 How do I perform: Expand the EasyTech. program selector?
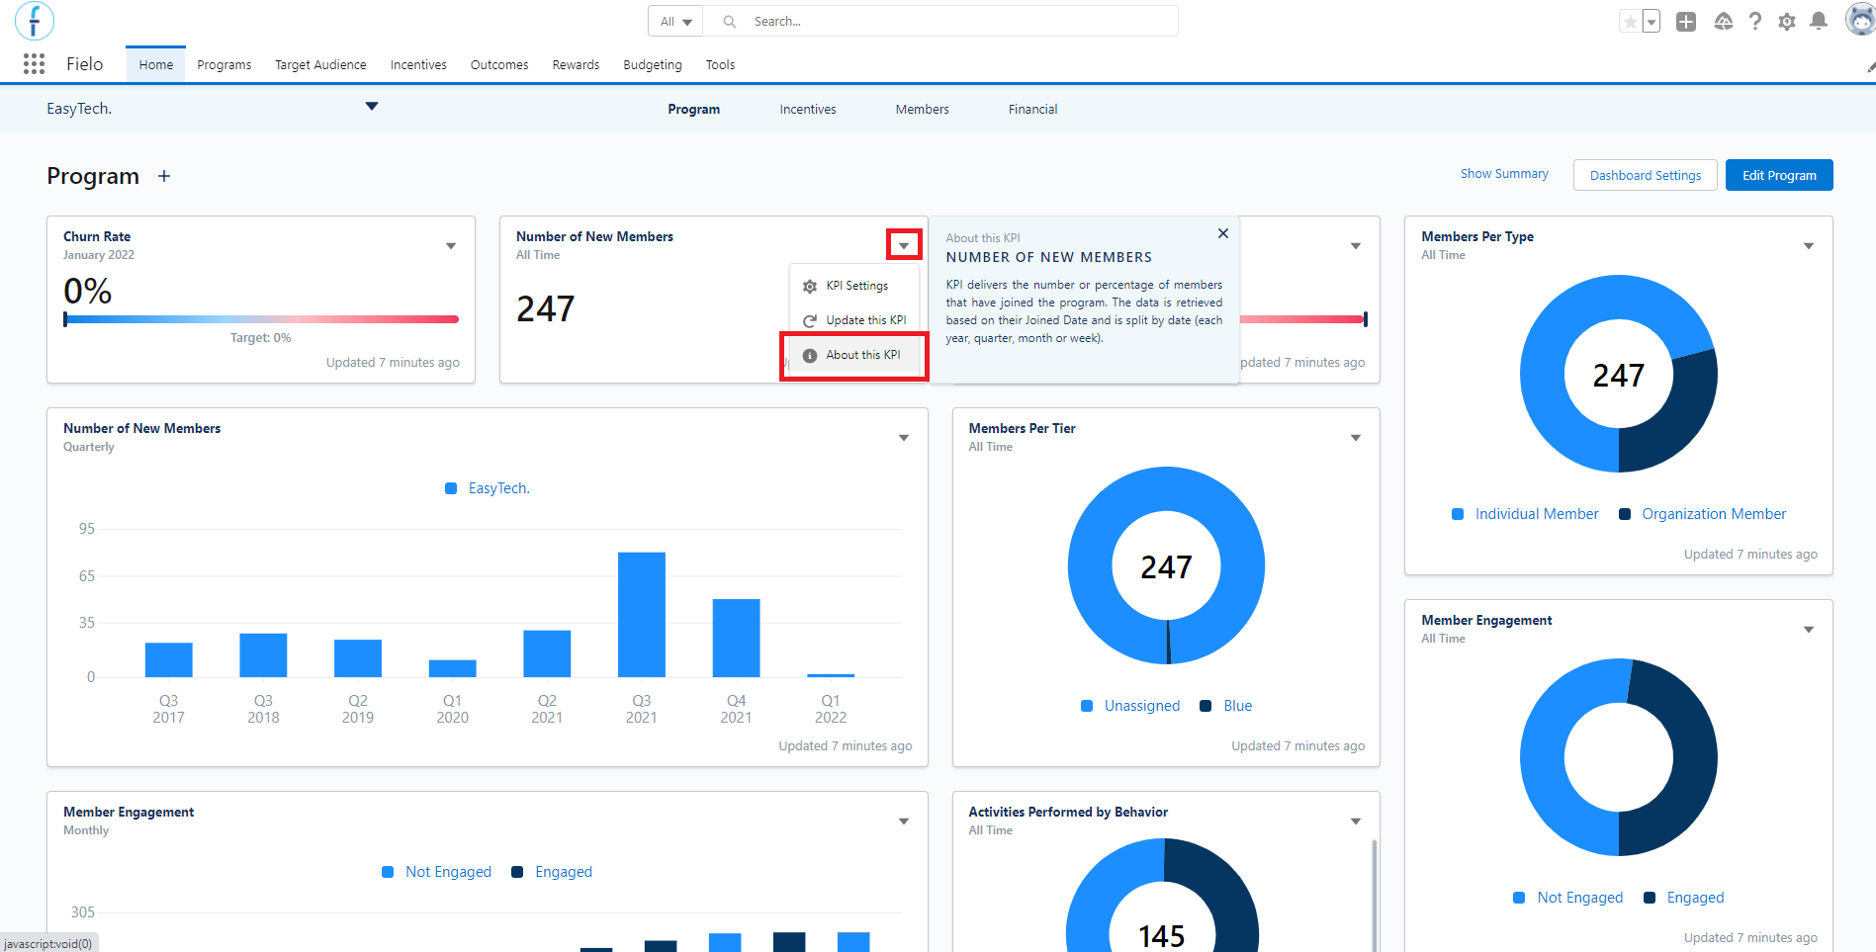(x=372, y=107)
